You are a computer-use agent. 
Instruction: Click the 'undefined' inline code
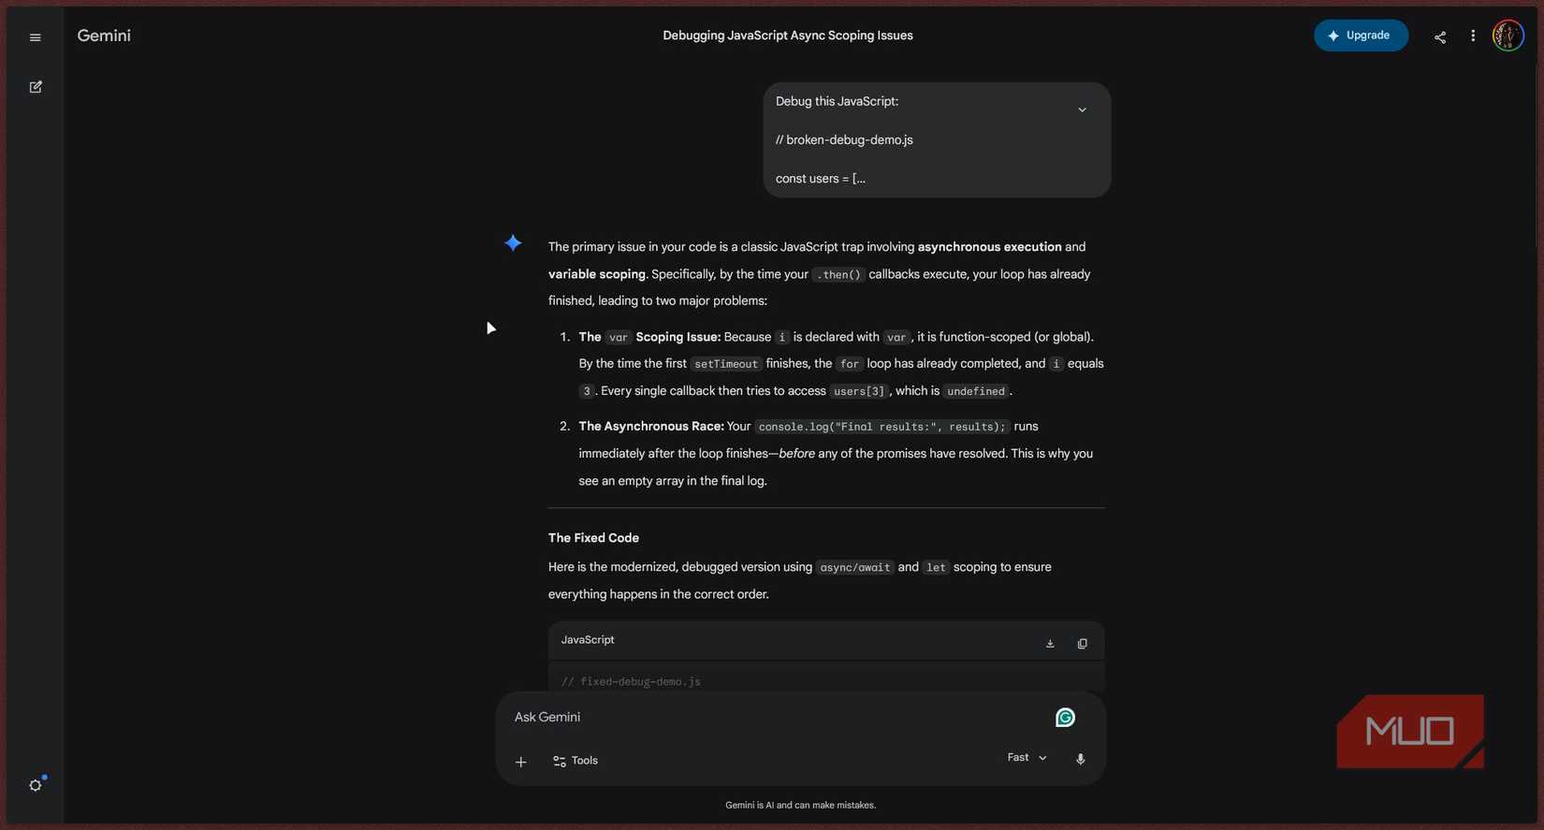click(976, 391)
